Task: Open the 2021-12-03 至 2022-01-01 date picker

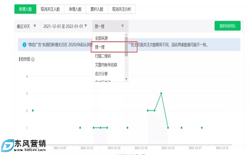Action: [65, 26]
